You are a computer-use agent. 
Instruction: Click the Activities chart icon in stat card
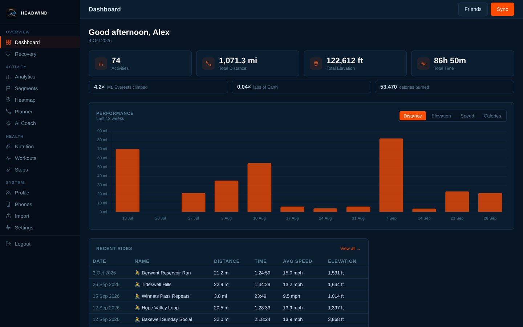tap(101, 64)
